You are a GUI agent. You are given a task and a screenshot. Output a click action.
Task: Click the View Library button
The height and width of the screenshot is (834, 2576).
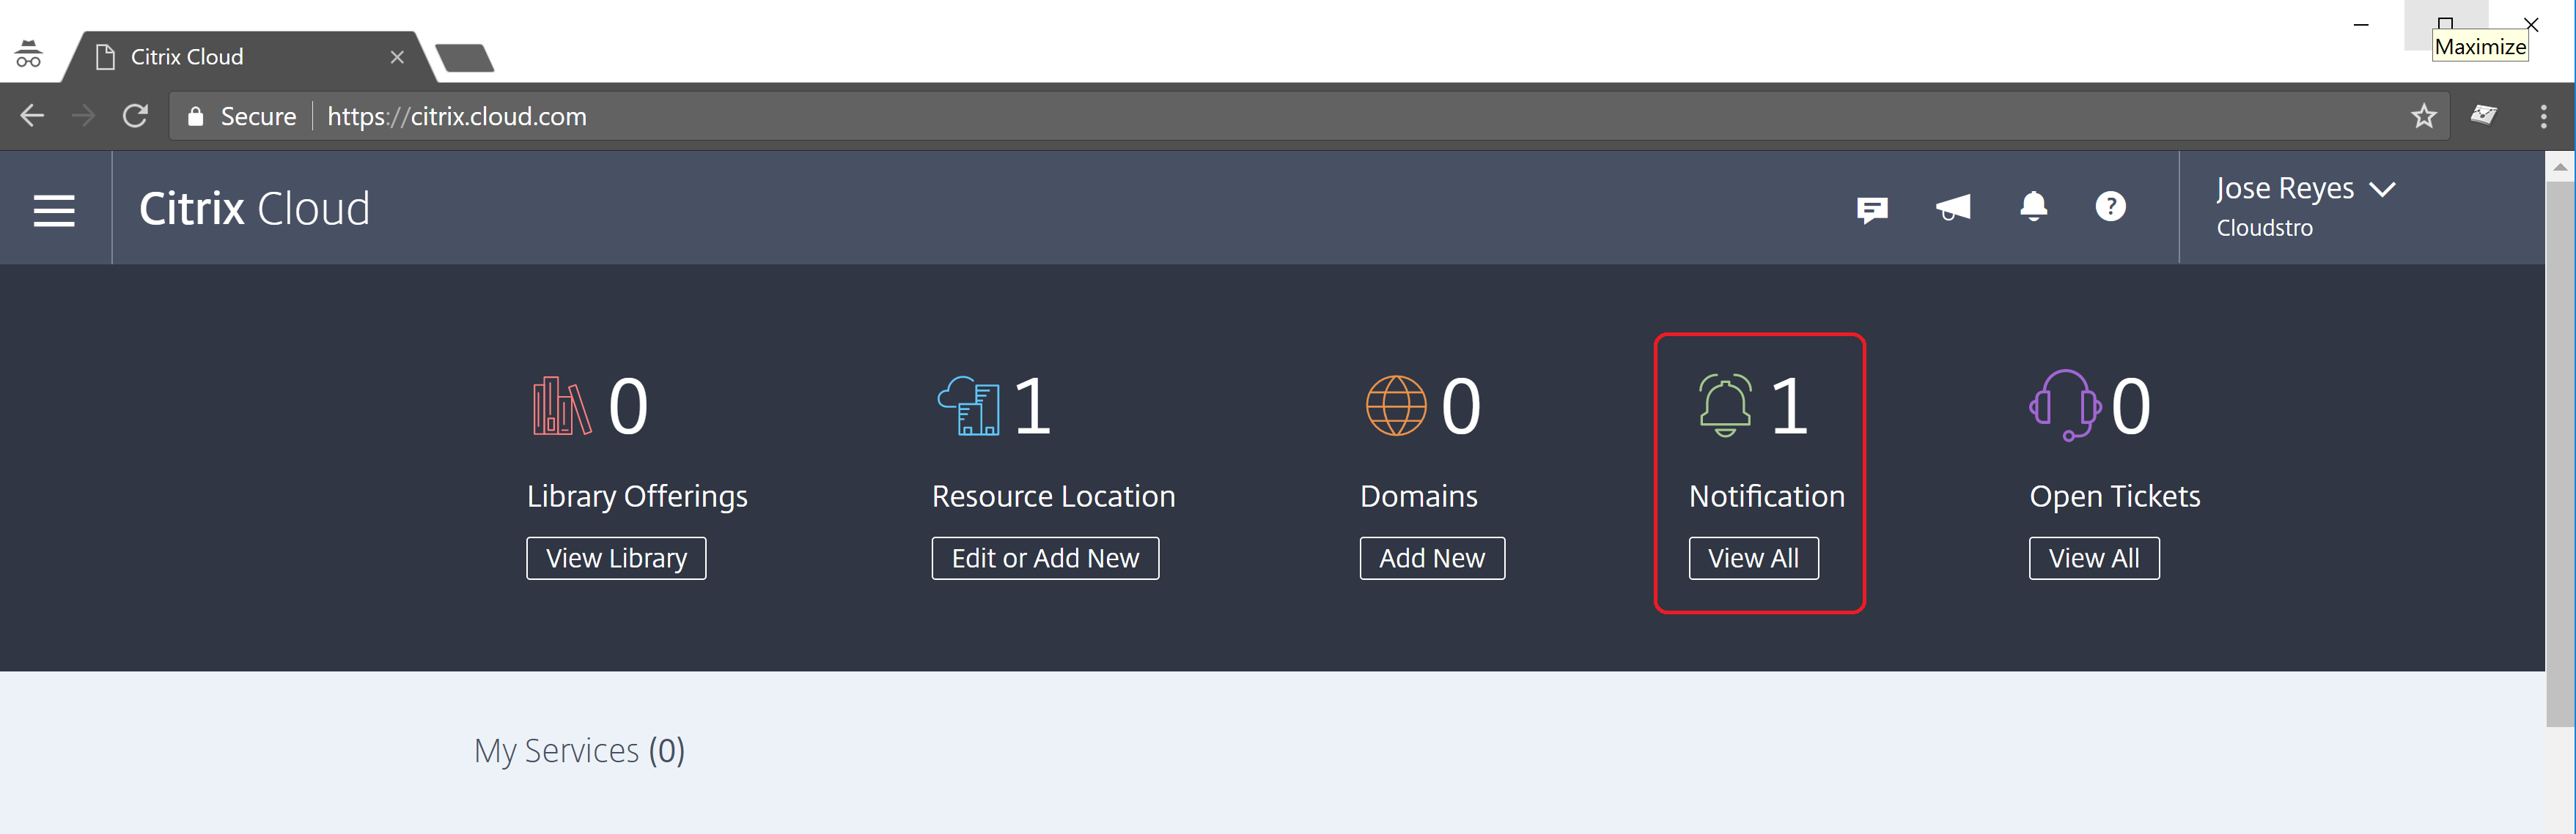pos(616,559)
